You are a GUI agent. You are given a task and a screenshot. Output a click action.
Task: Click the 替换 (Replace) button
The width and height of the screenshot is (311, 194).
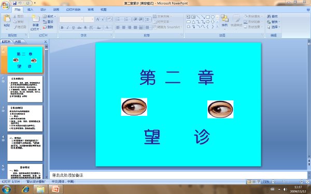click(273, 22)
